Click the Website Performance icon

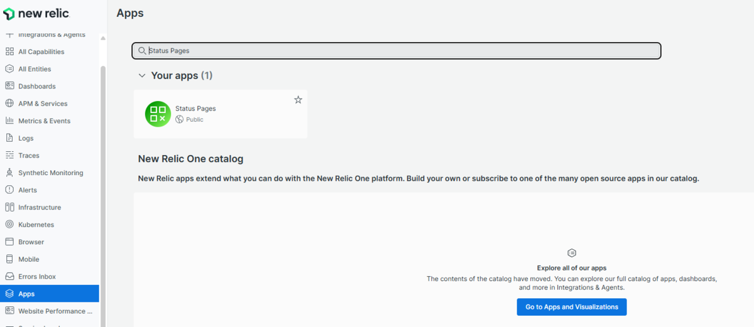coord(9,311)
